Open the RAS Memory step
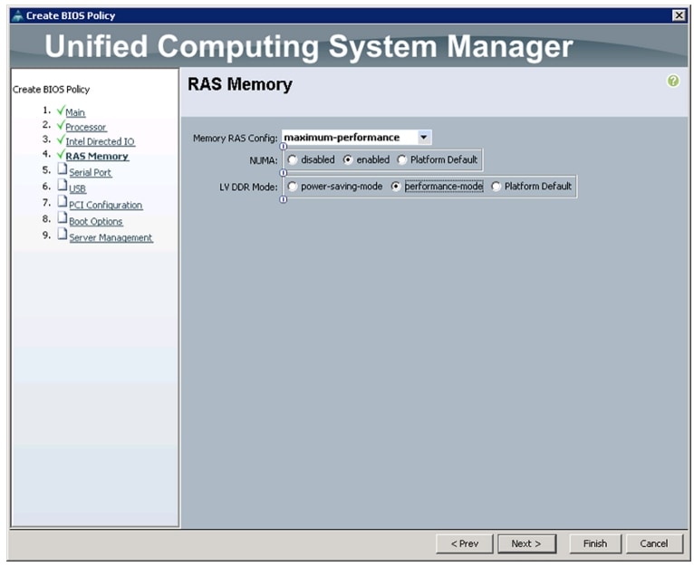694x586 pixels. (97, 157)
